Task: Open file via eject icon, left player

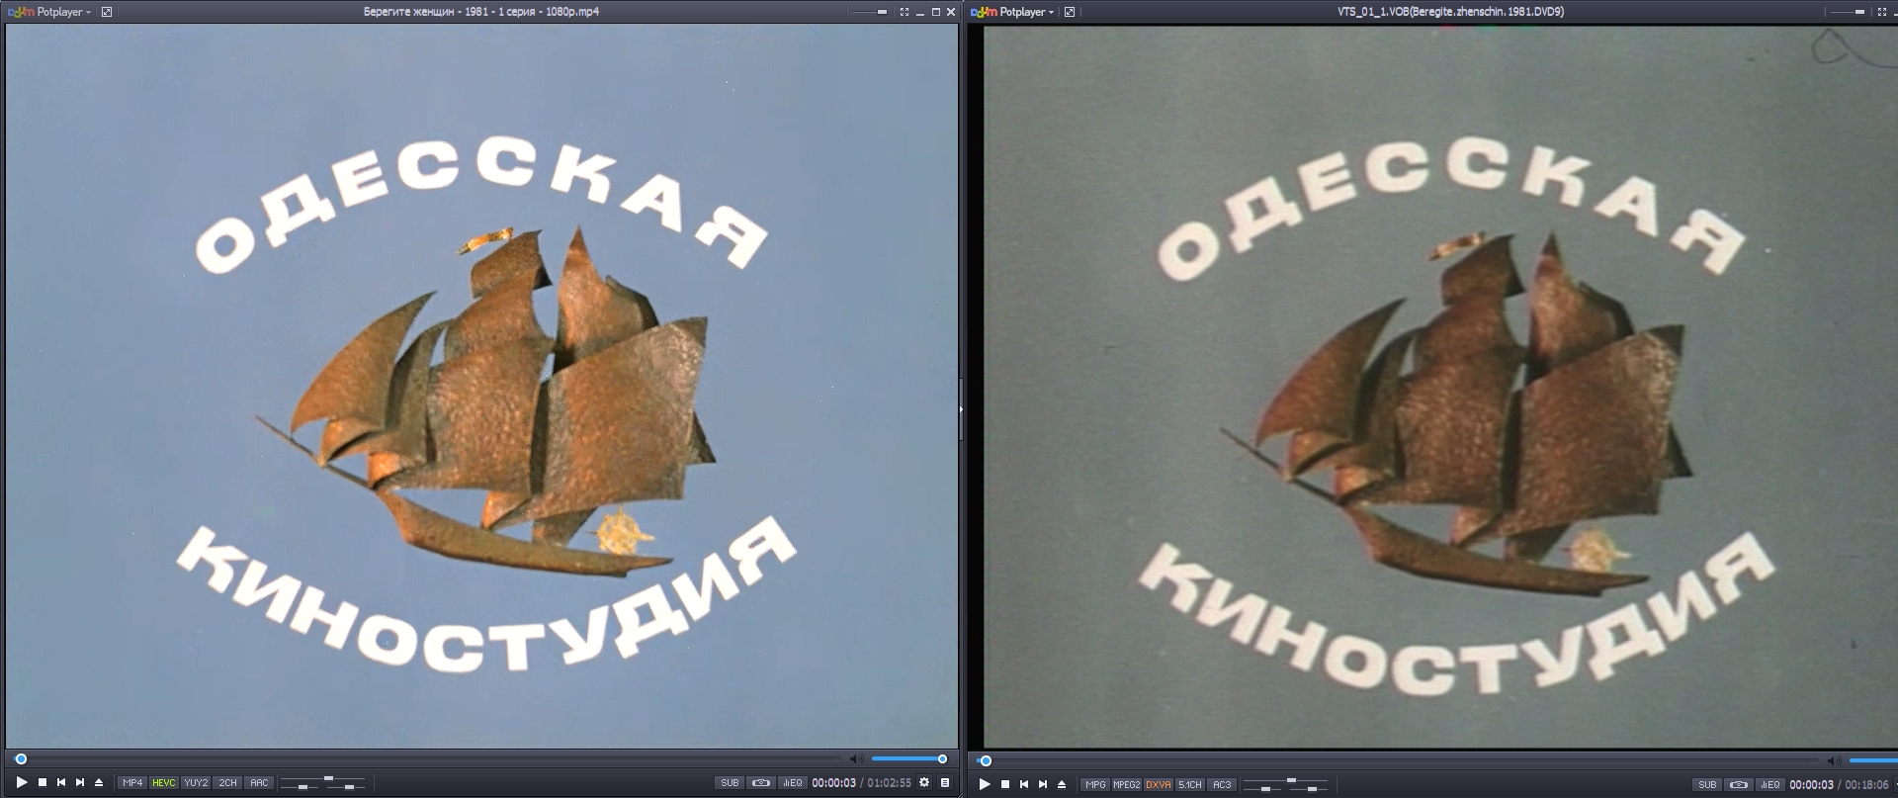Action: coord(99,782)
